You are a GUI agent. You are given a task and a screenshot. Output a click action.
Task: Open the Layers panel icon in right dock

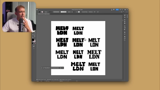pos(125,37)
